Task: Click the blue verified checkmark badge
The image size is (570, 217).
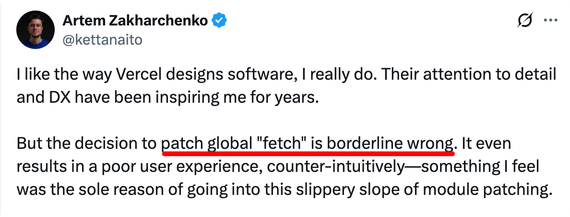Action: [219, 21]
